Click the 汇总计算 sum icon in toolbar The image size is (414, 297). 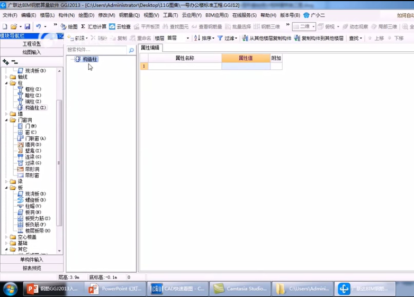tap(94, 26)
